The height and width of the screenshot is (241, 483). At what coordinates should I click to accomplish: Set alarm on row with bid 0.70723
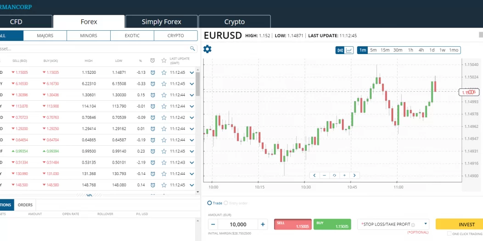[153, 117]
